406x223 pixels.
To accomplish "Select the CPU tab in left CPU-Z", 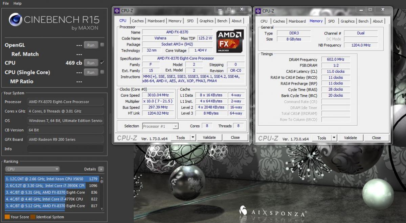I will click(123, 21).
